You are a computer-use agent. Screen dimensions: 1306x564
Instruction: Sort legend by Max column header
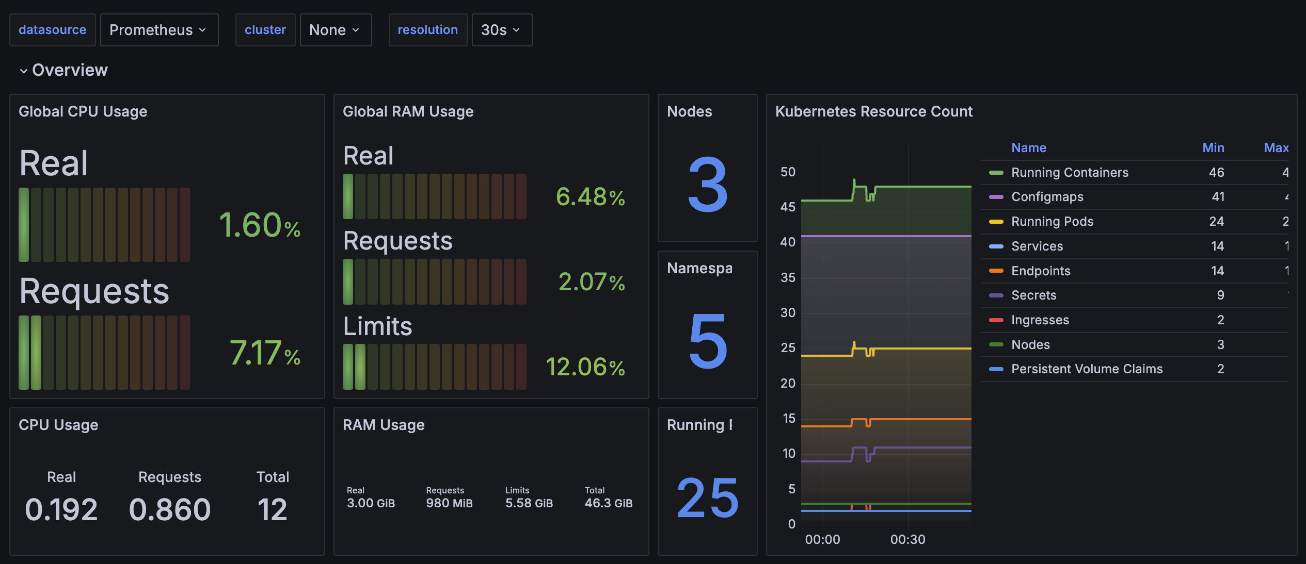coord(1276,148)
